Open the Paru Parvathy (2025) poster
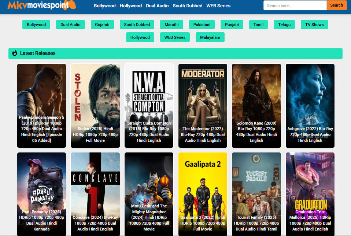This screenshot has width=351, height=236. (42, 194)
